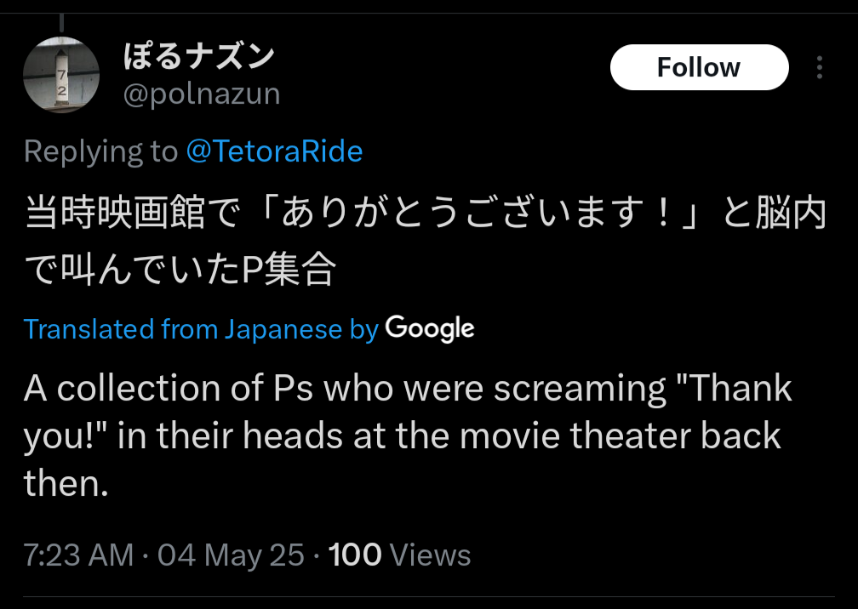
Task: Open the @TetoraRide profile link
Action: tap(274, 151)
